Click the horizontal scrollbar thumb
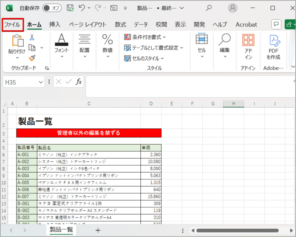The width and height of the screenshot is (296, 237). pyautogui.click(x=238, y=230)
